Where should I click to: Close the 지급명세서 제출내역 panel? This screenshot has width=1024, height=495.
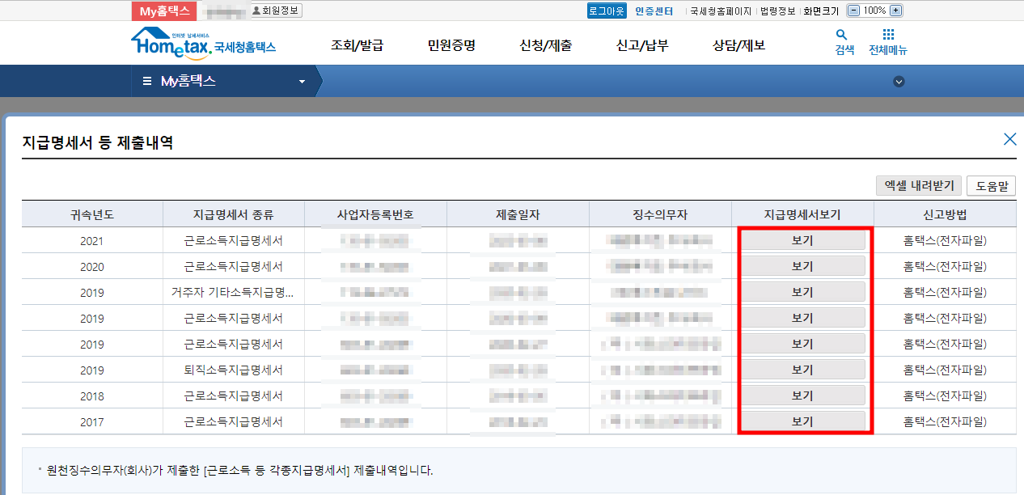(1009, 138)
